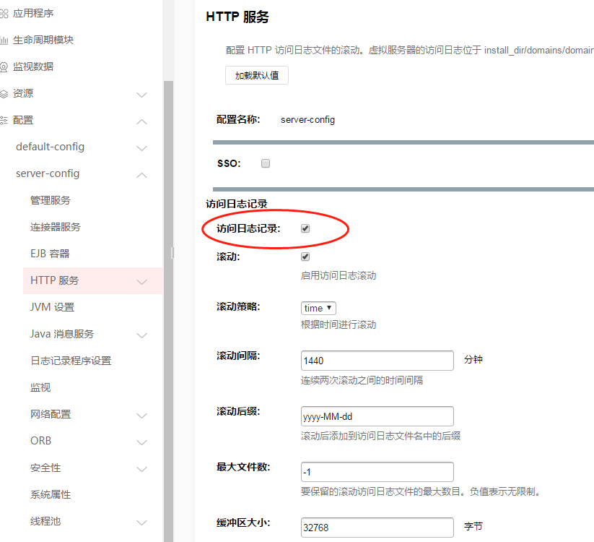Click the 生命周期模块 icon in sidebar
This screenshot has height=542, width=594.
click(4, 40)
